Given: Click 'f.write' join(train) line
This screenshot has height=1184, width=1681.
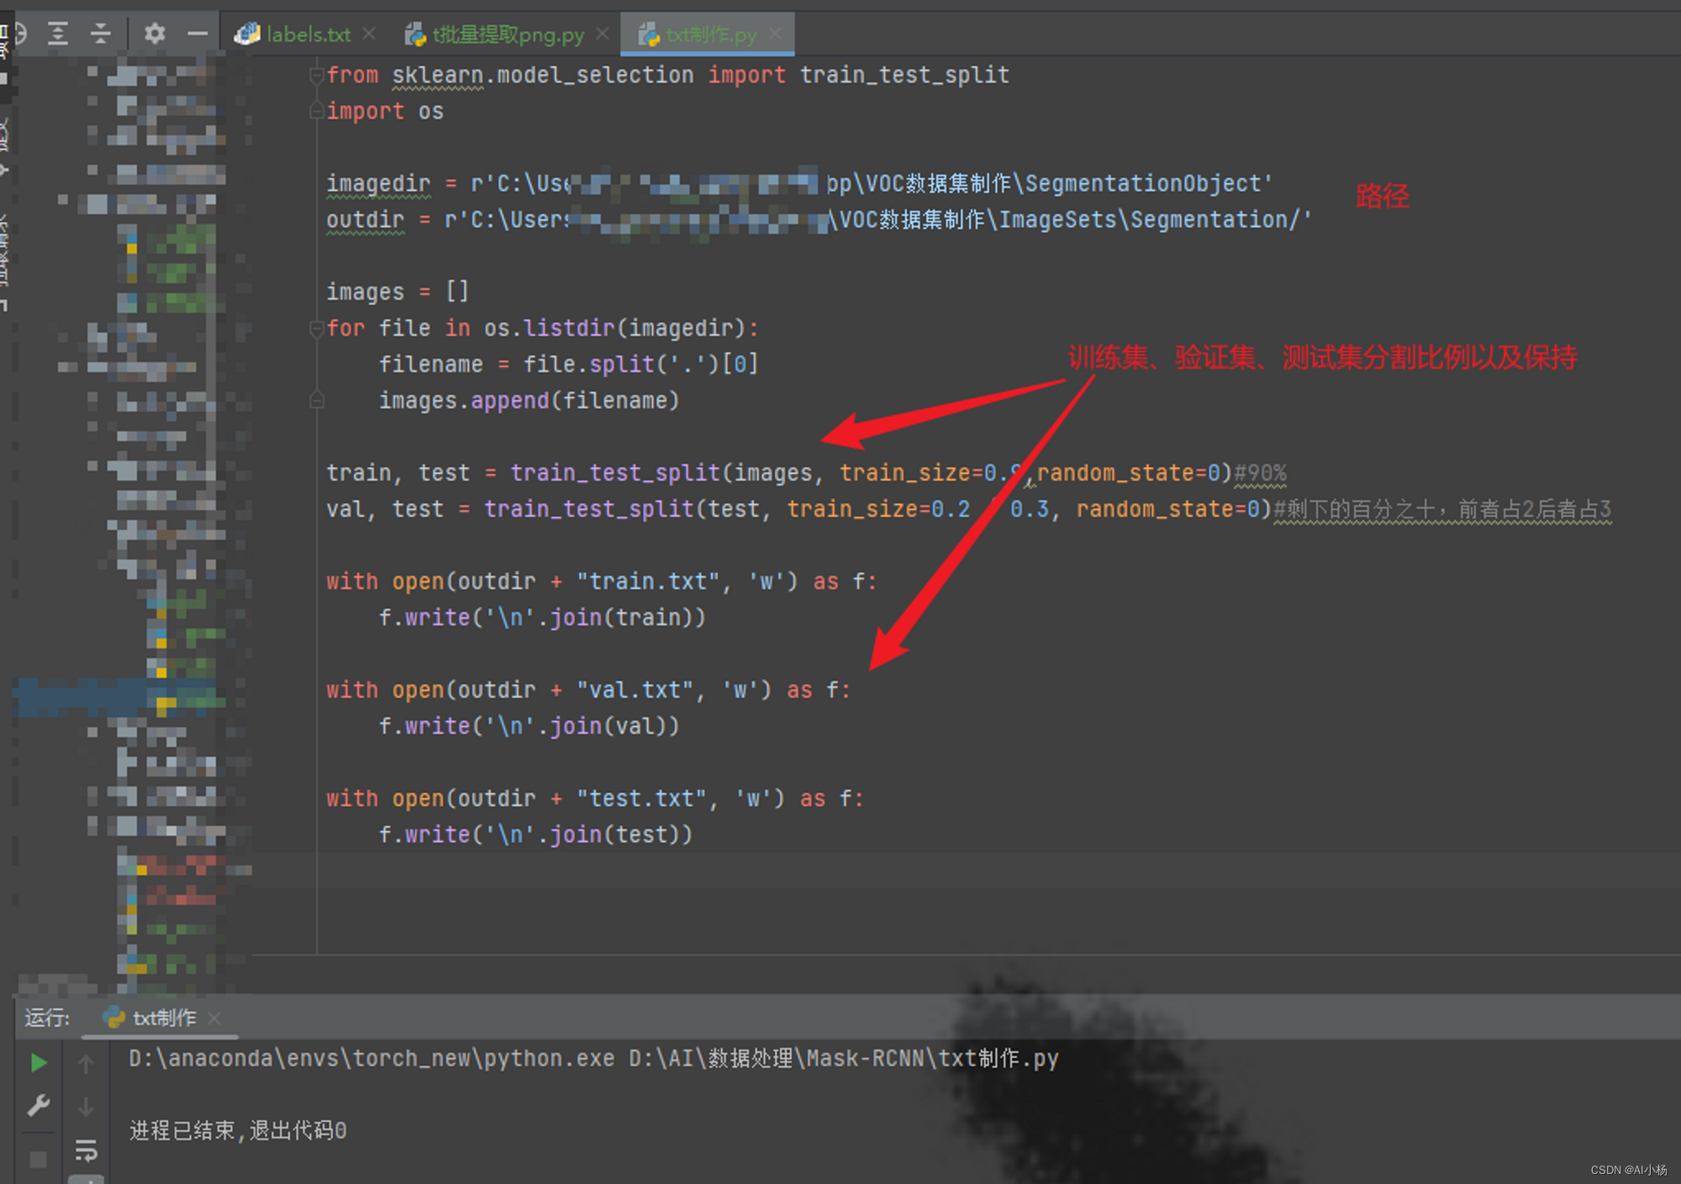Looking at the screenshot, I should pyautogui.click(x=542, y=617).
